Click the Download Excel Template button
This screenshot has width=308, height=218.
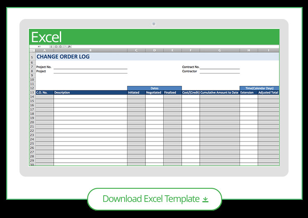(154, 199)
